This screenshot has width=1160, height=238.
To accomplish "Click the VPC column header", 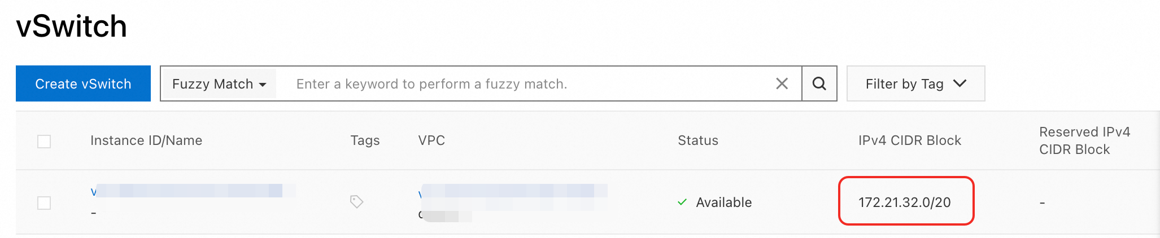I will point(431,140).
